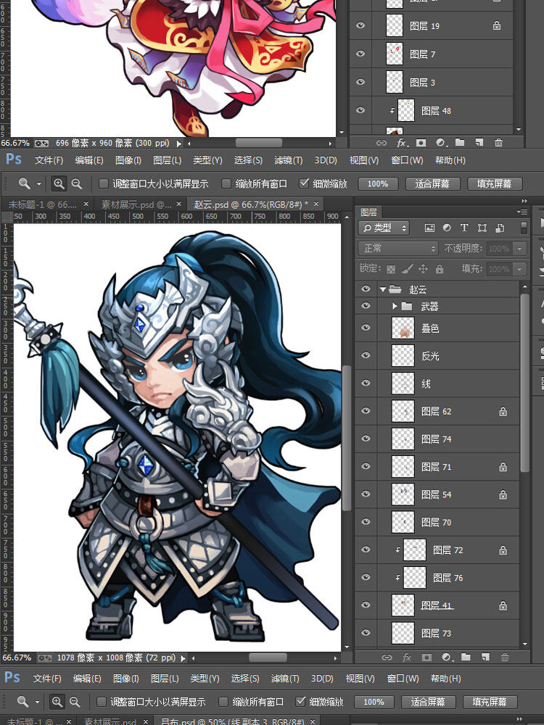Hide the 反光 layer
The width and height of the screenshot is (544, 725).
tap(366, 355)
